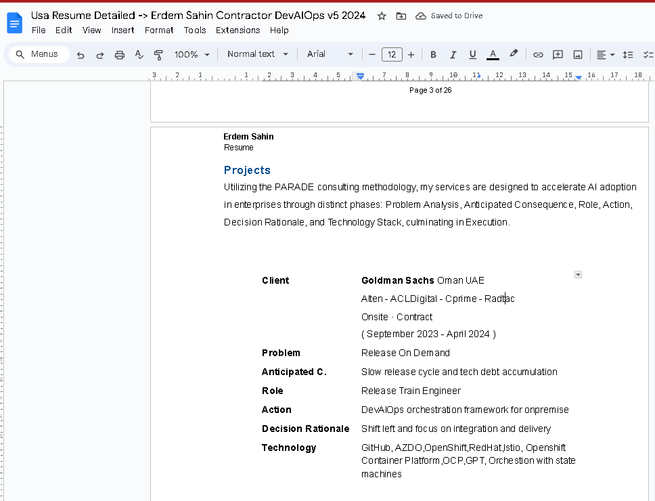655x501 pixels.
Task: Print the document
Action: [x=120, y=55]
